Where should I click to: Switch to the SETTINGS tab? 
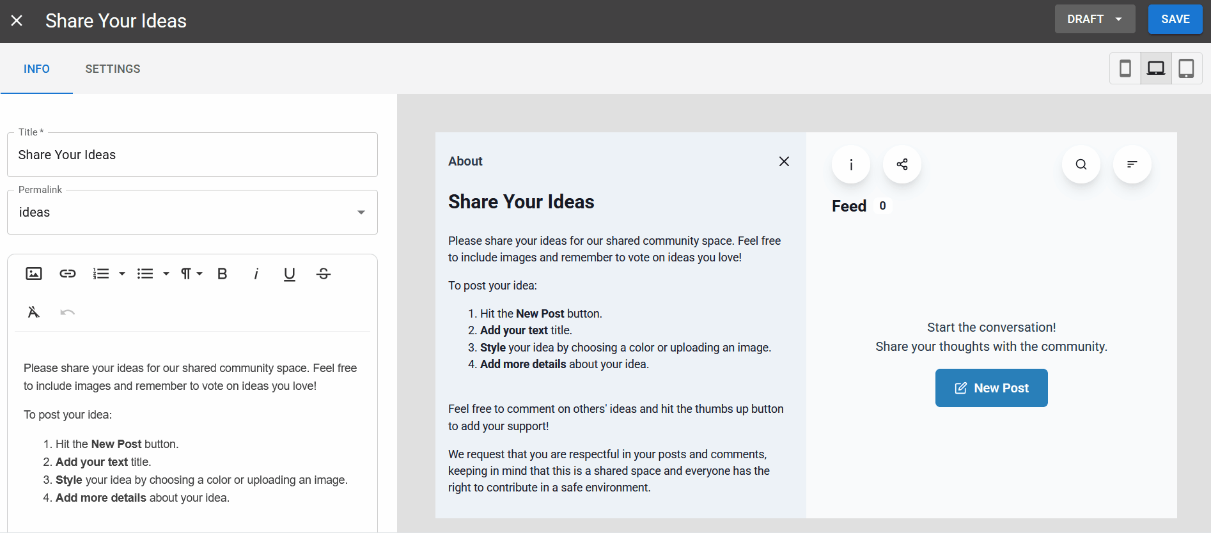pyautogui.click(x=113, y=69)
